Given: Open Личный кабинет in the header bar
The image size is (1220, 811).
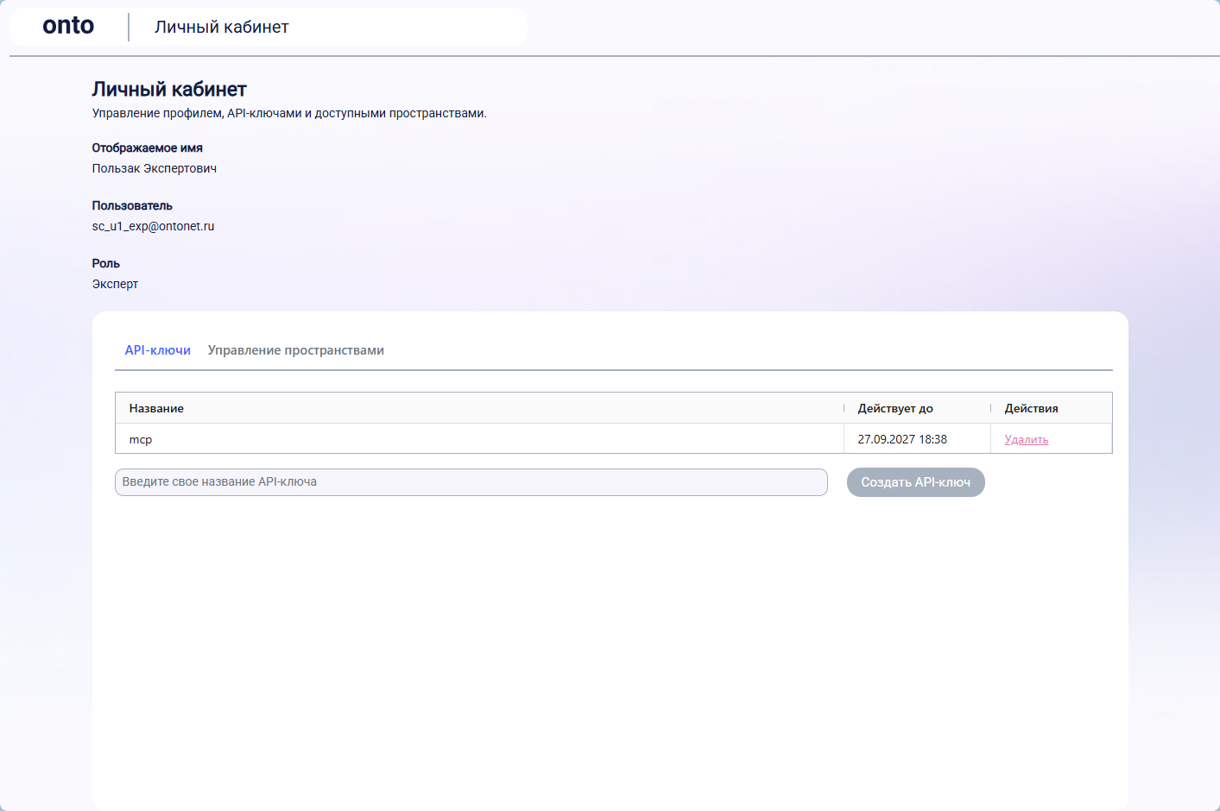Looking at the screenshot, I should [x=222, y=28].
